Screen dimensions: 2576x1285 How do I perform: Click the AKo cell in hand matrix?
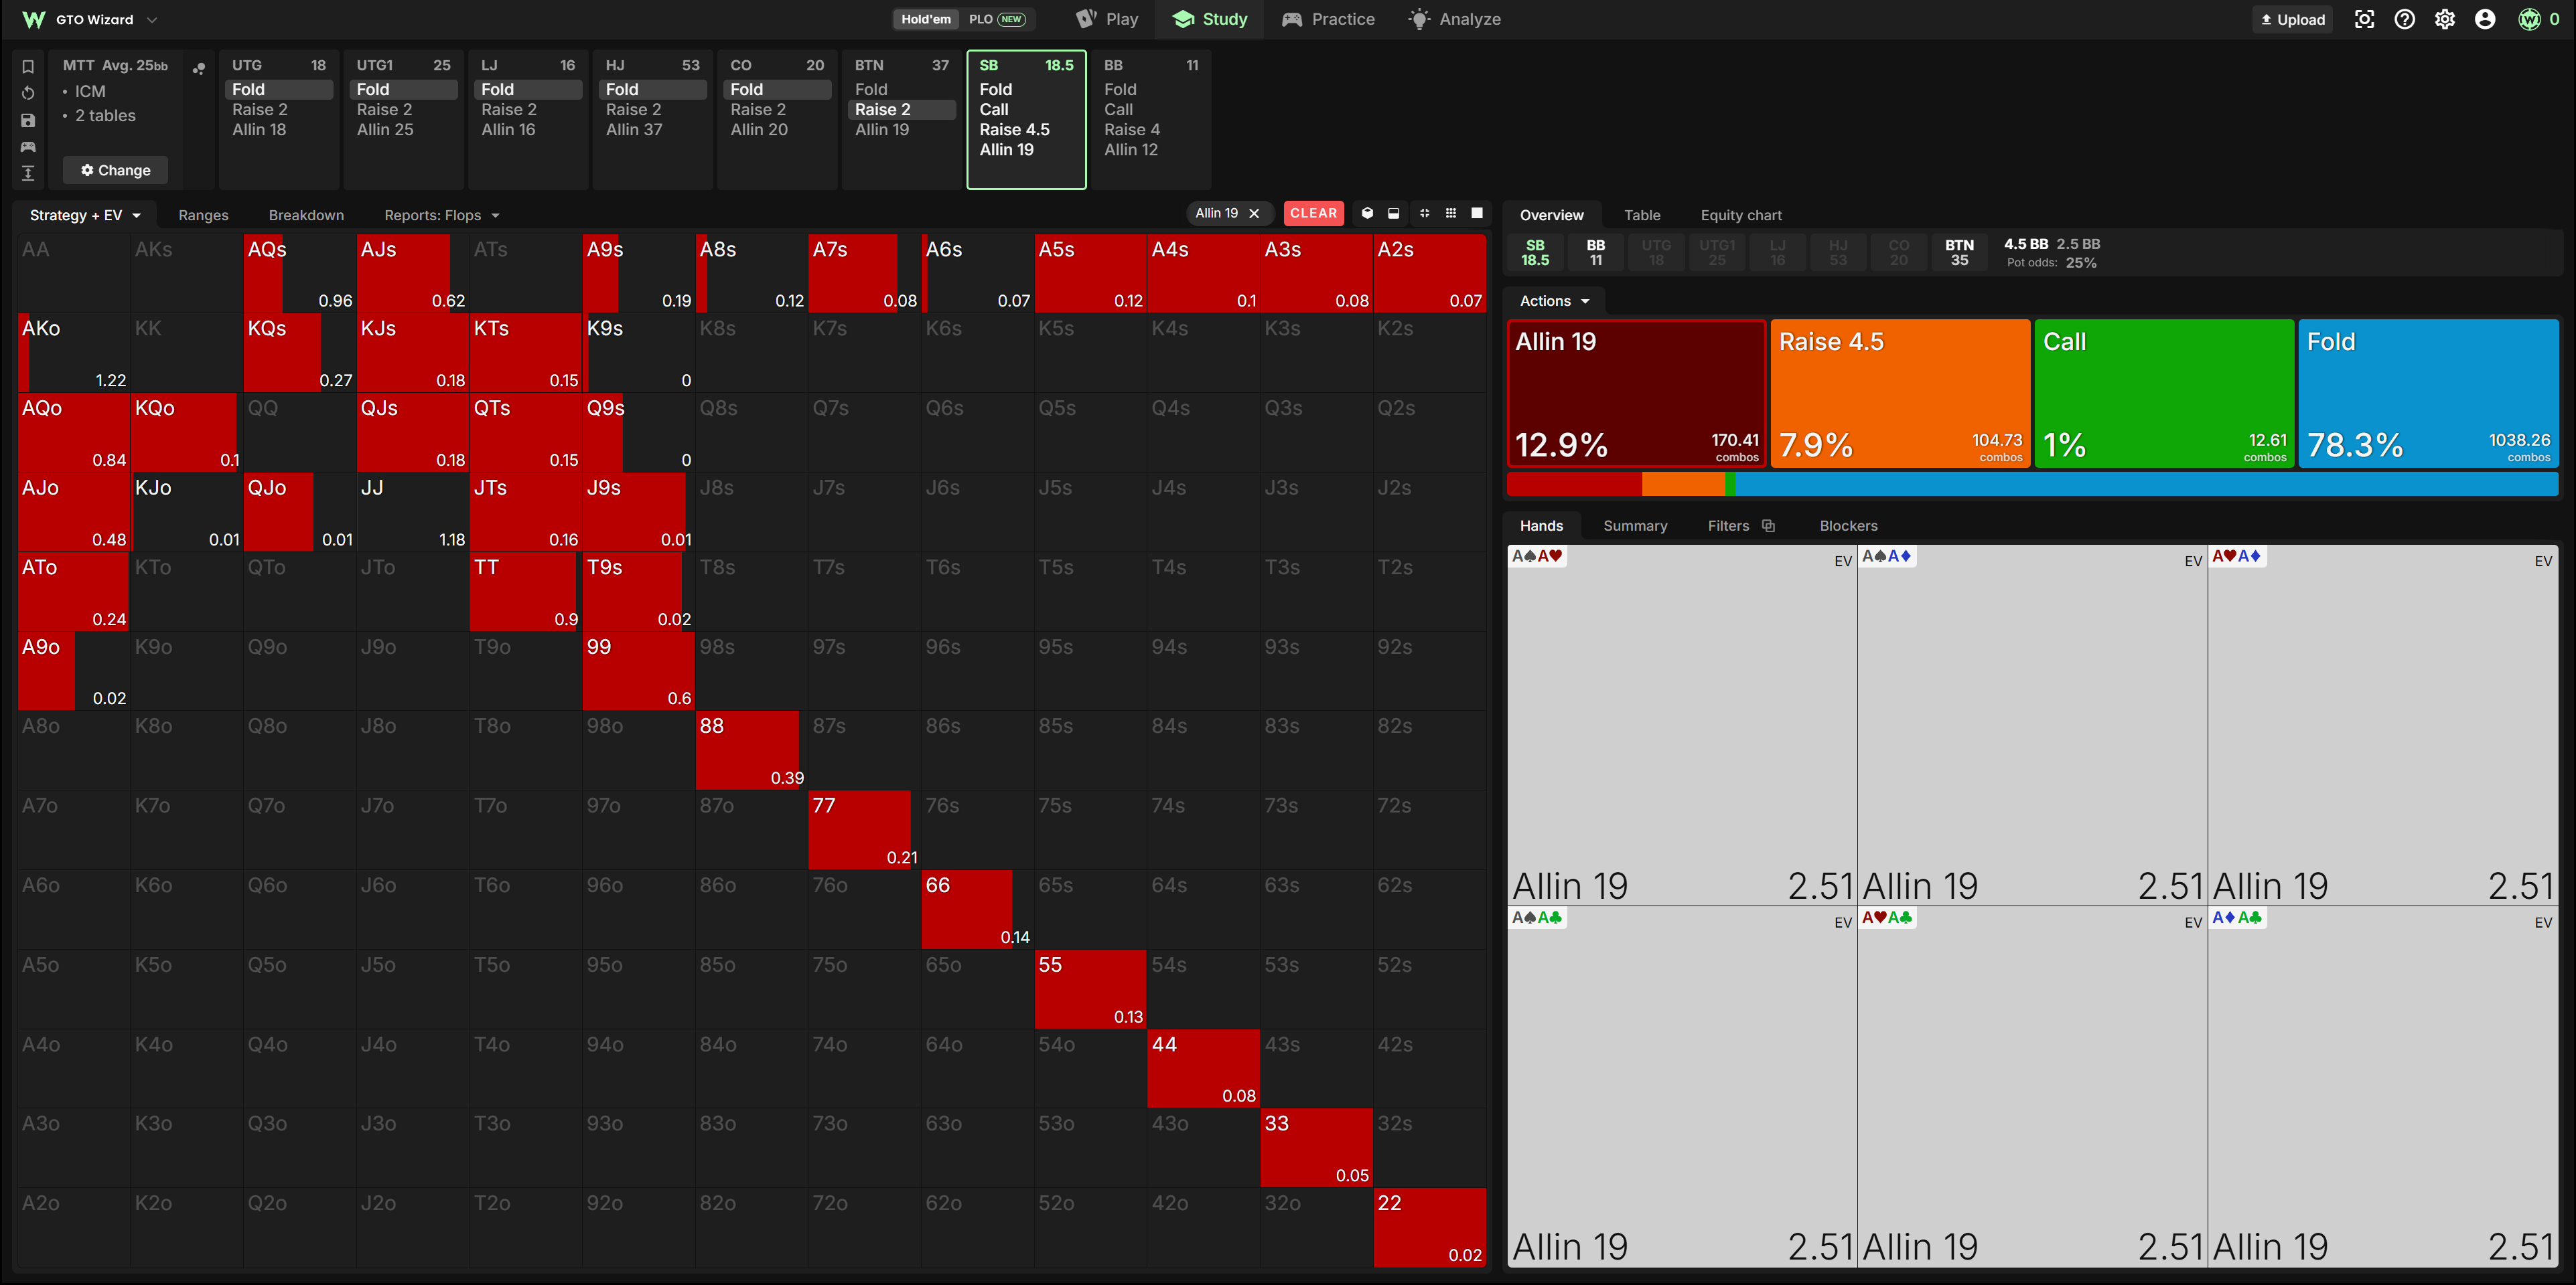tap(73, 353)
